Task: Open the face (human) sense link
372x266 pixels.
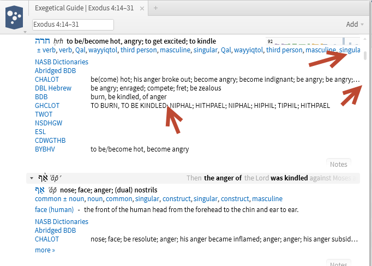Action: tap(54, 210)
